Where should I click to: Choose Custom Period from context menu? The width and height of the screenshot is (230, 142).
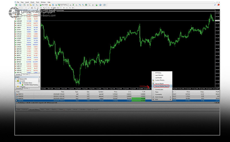(160, 80)
